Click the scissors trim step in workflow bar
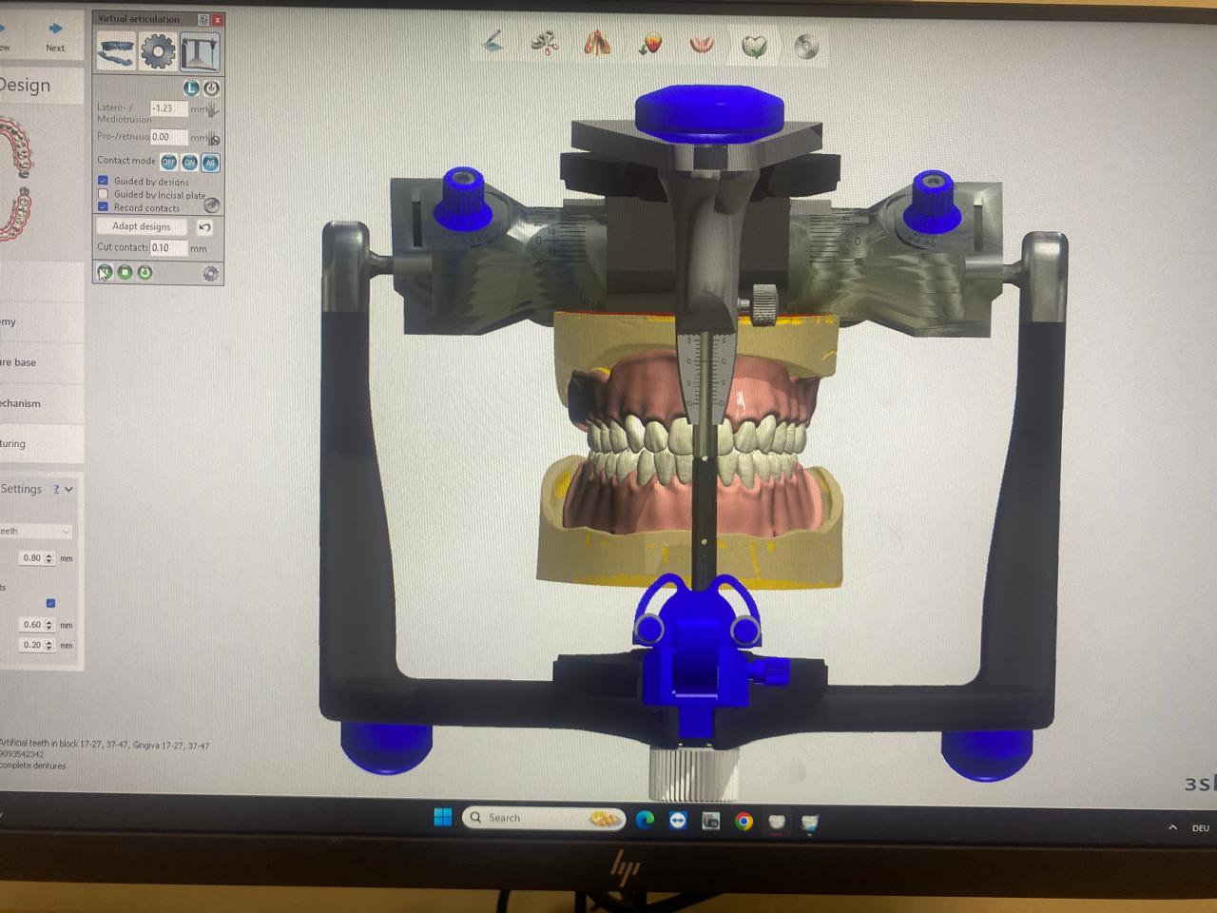This screenshot has height=913, width=1217. 545,44
